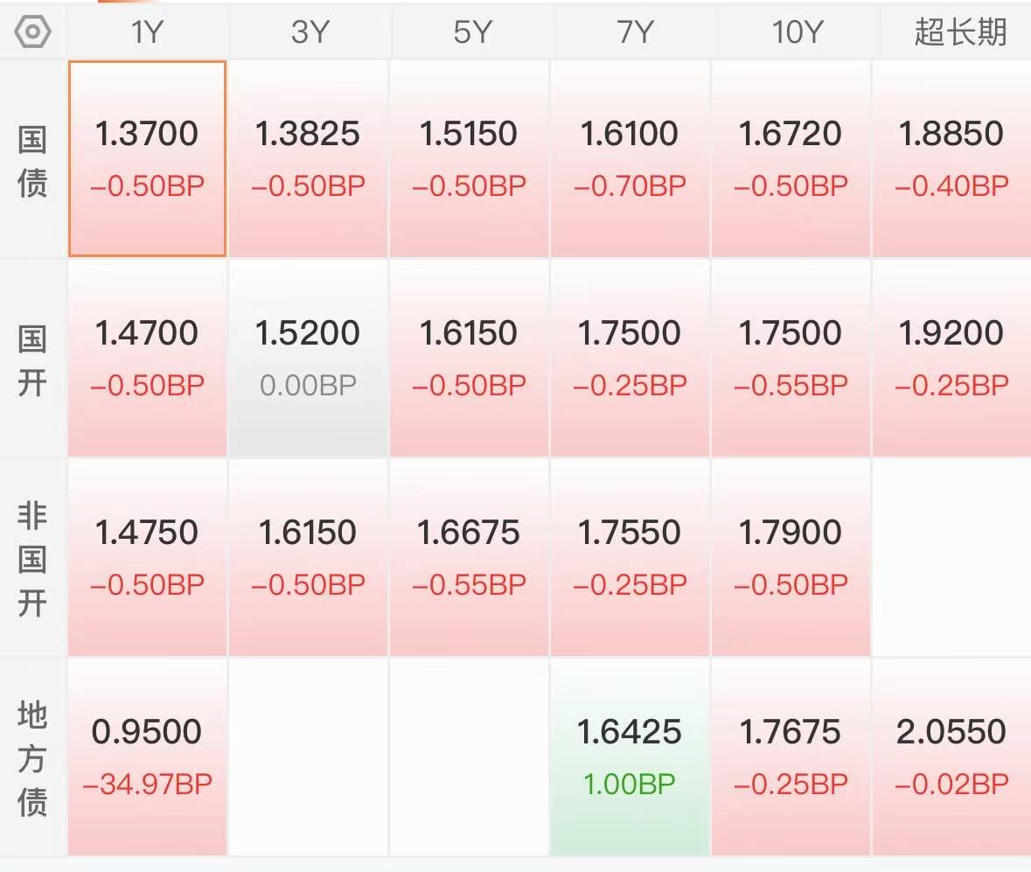Open the 国开 row label
This screenshot has height=872, width=1031.
pyautogui.click(x=32, y=359)
